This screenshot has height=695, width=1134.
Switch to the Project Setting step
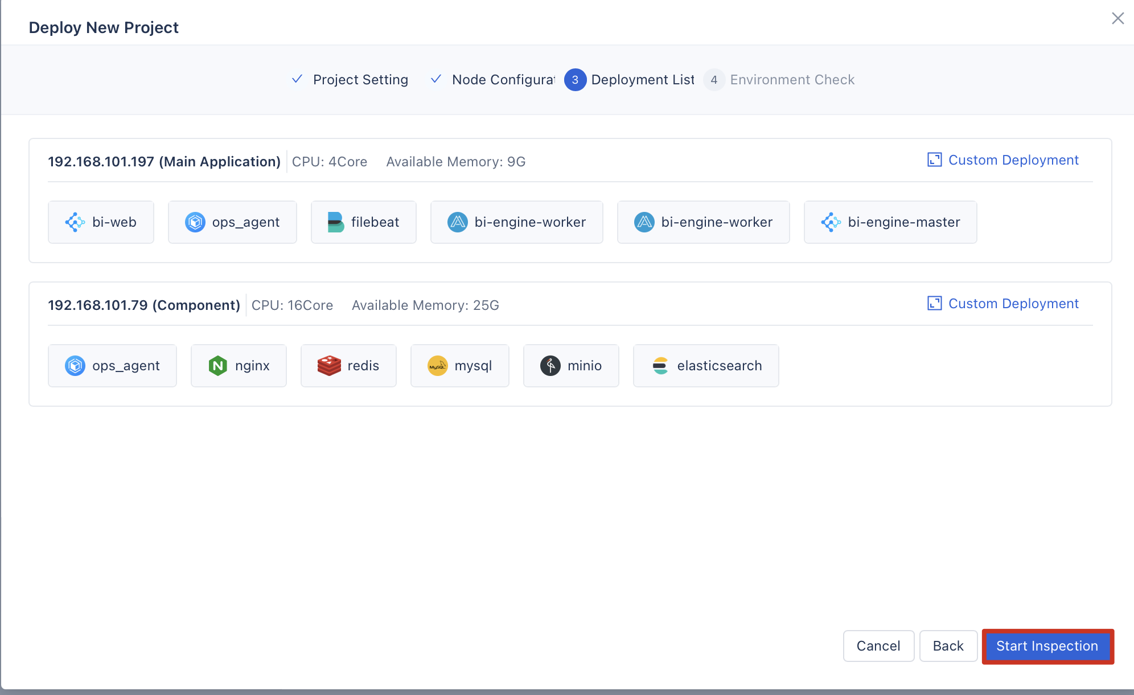[x=360, y=80]
